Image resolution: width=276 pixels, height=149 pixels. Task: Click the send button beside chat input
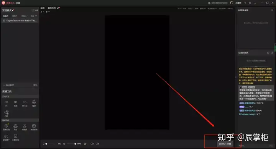271,146
